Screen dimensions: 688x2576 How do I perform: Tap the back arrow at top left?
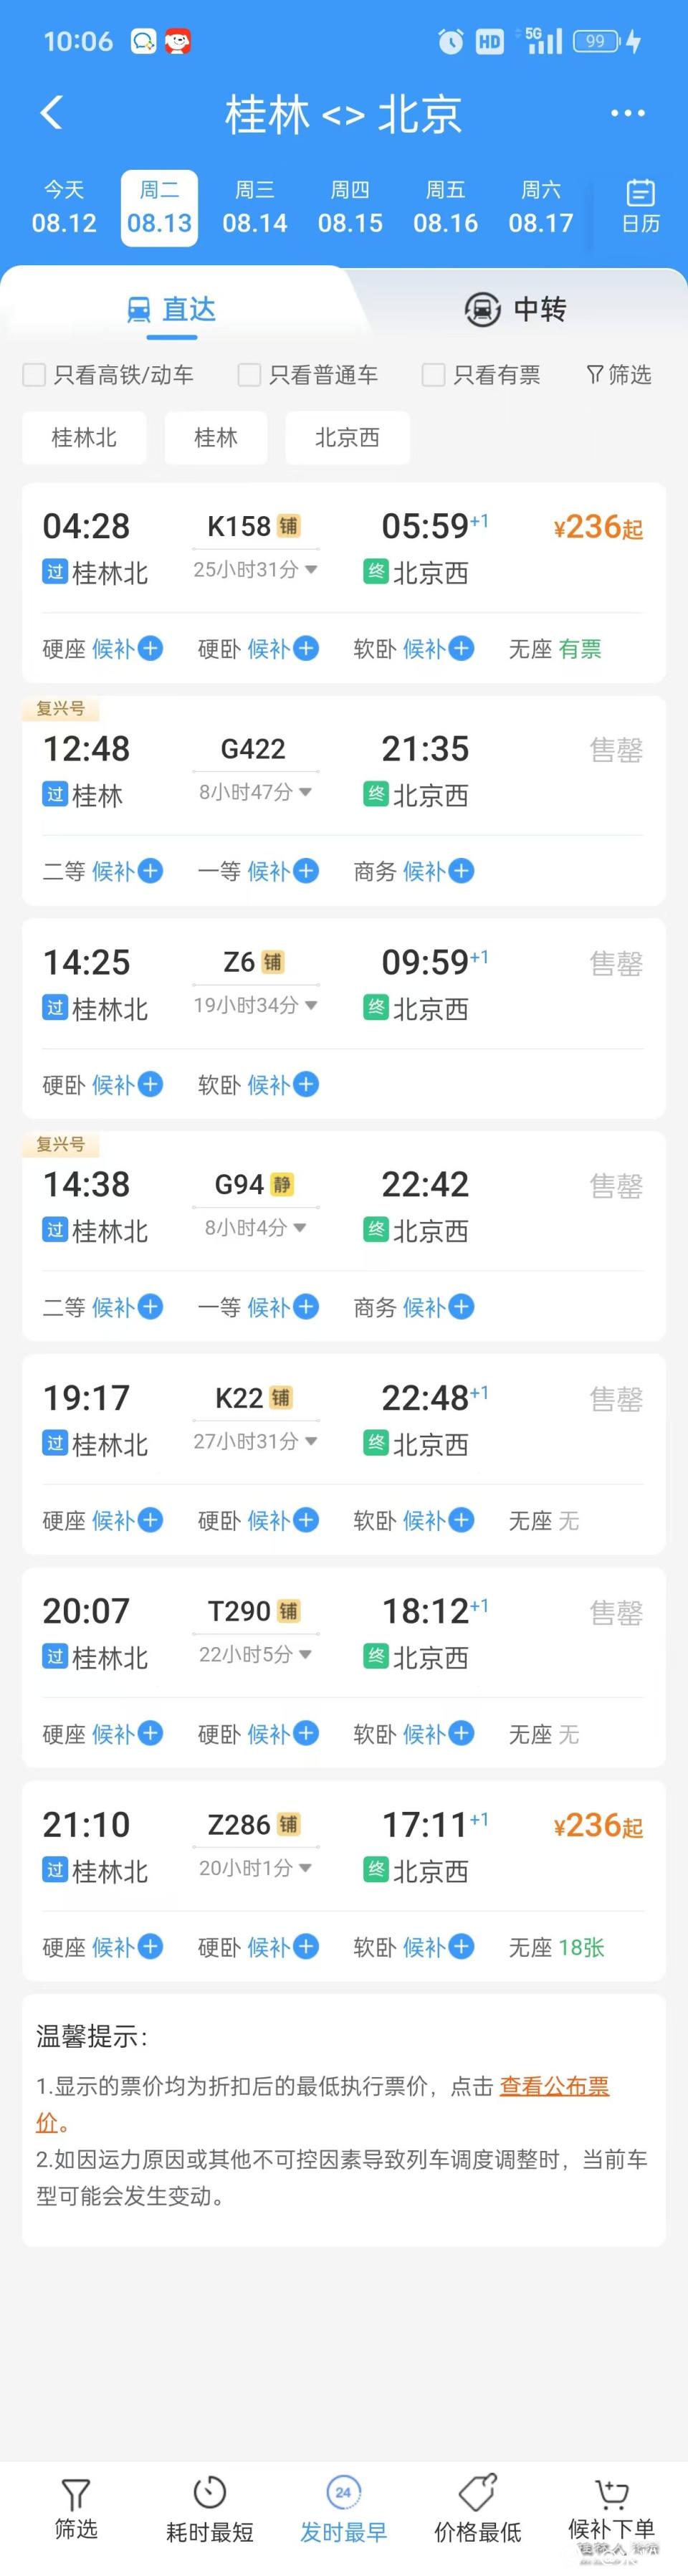pos(52,113)
